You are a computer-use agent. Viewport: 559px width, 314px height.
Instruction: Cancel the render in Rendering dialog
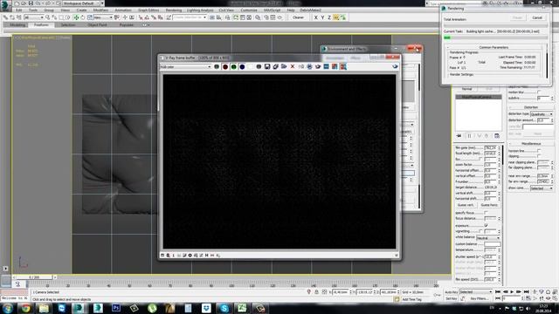click(537, 17)
